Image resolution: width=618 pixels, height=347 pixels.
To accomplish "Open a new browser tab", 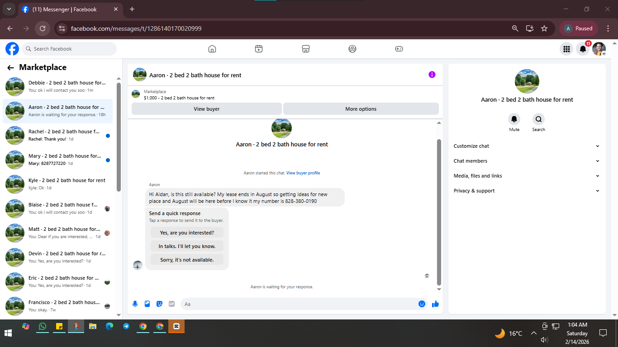I will pyautogui.click(x=132, y=9).
